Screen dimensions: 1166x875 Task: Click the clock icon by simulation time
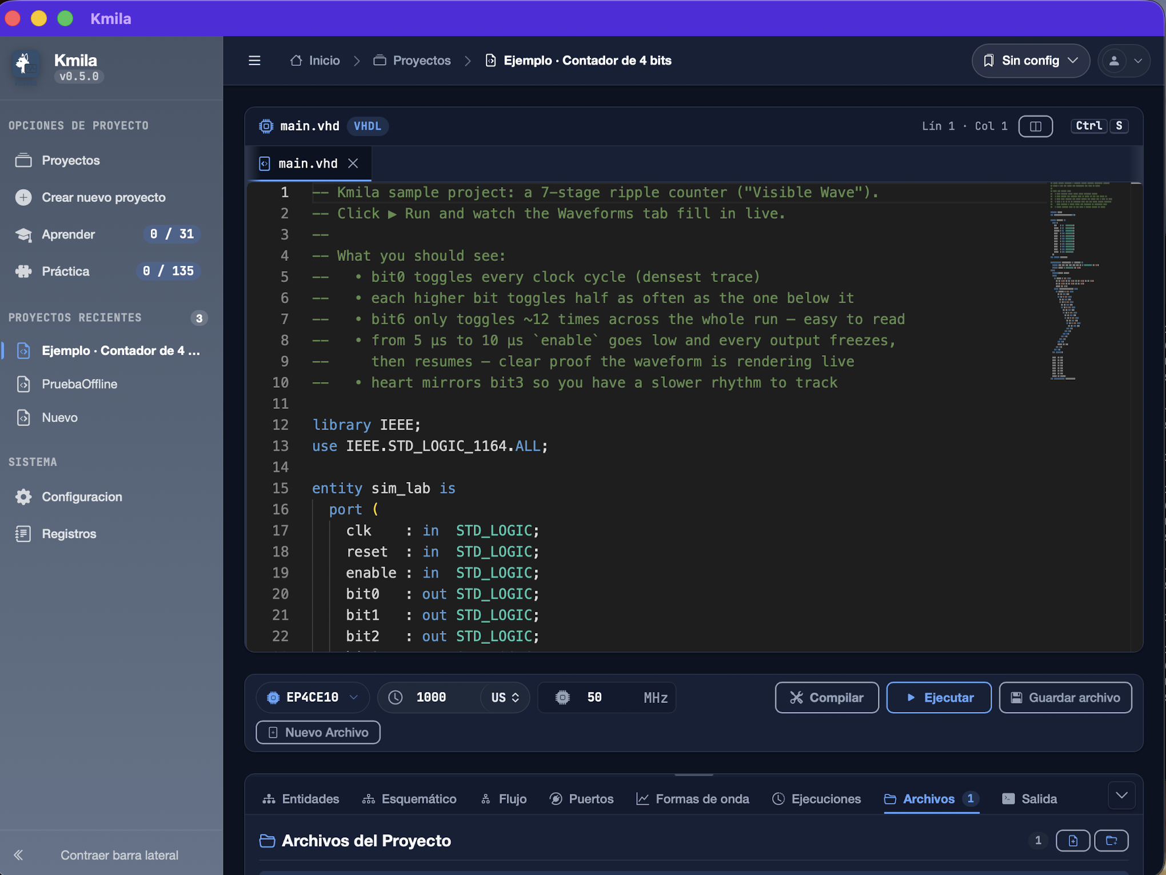click(396, 697)
